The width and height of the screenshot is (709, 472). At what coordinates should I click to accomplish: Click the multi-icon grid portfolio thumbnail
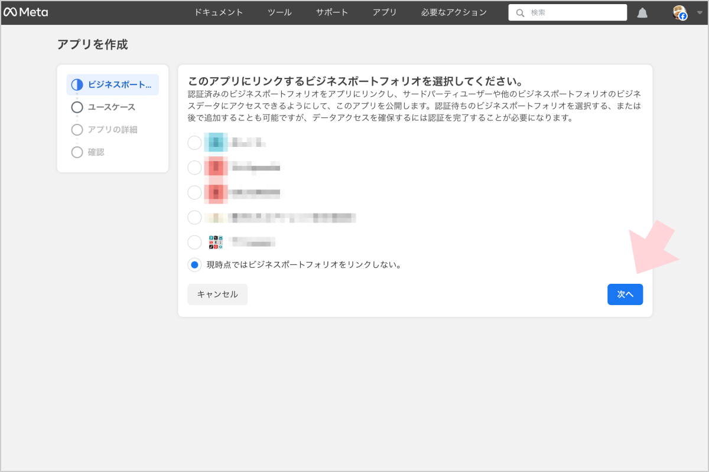tap(216, 242)
